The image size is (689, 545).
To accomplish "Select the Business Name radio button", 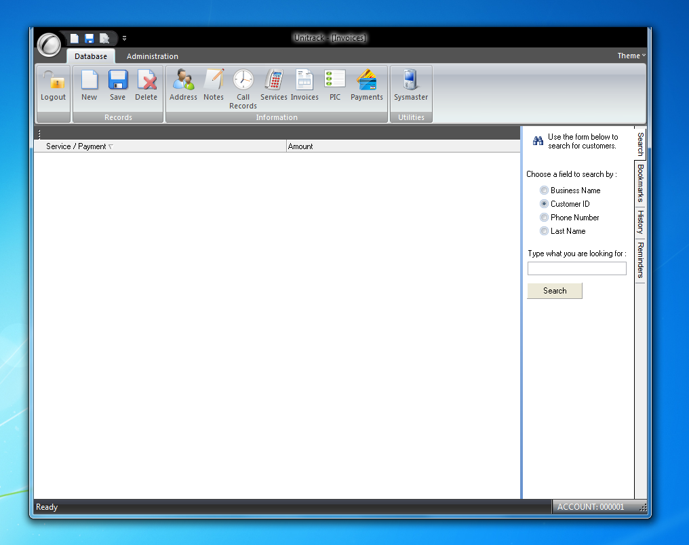I will pos(544,190).
